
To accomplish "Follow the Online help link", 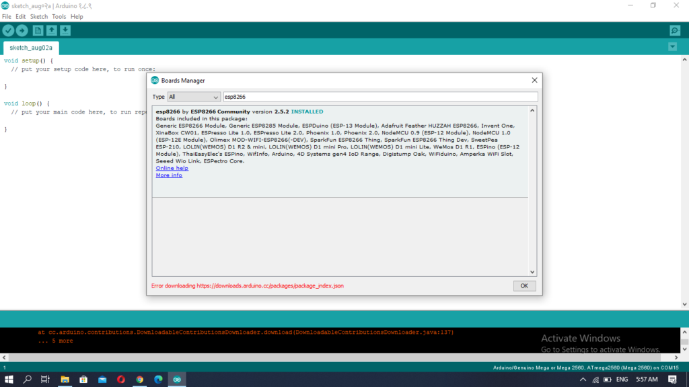I will [172, 168].
